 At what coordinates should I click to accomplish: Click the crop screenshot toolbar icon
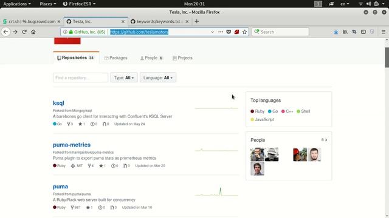354,32
